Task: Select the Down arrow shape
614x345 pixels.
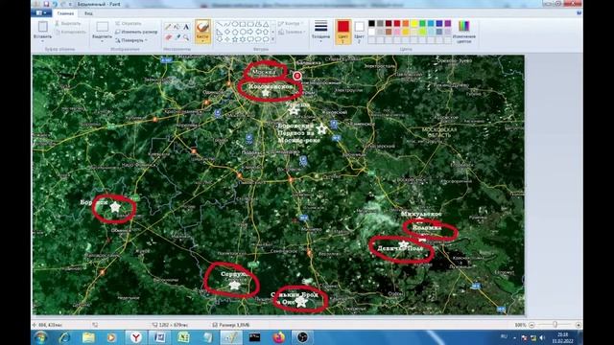Action: pyautogui.click(x=220, y=39)
